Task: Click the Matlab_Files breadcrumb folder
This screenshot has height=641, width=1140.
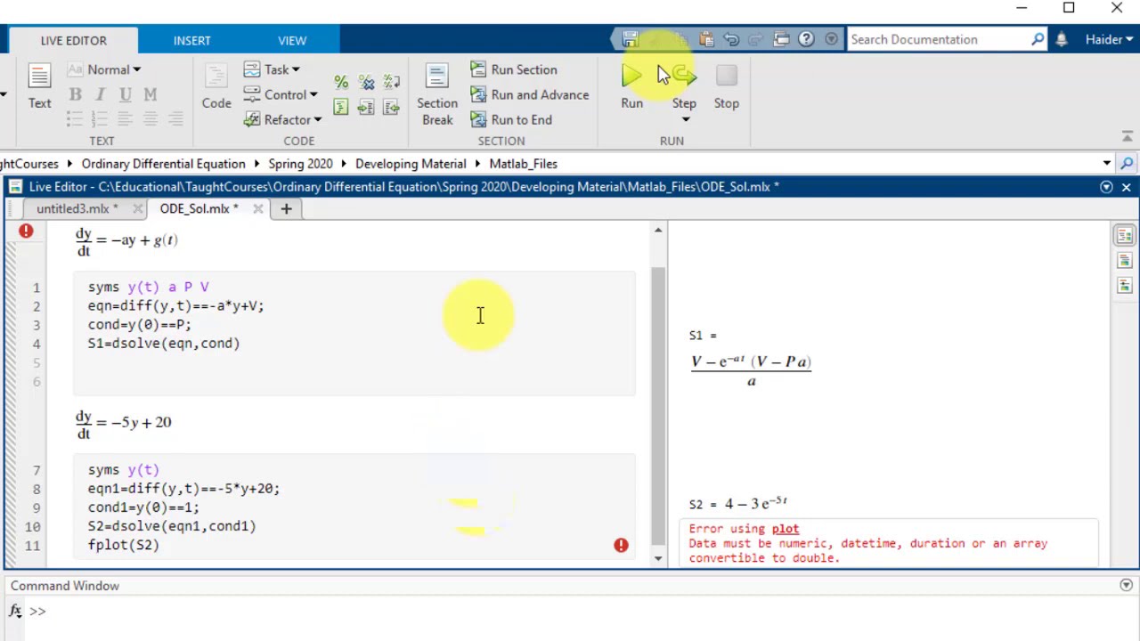Action: [x=523, y=164]
